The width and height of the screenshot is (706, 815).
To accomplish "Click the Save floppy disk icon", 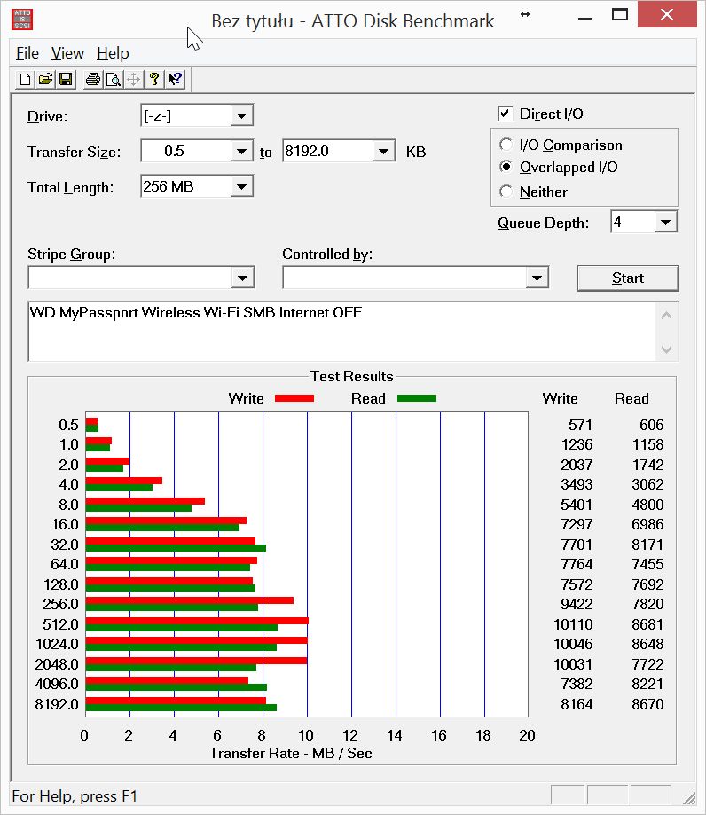I will pyautogui.click(x=66, y=79).
